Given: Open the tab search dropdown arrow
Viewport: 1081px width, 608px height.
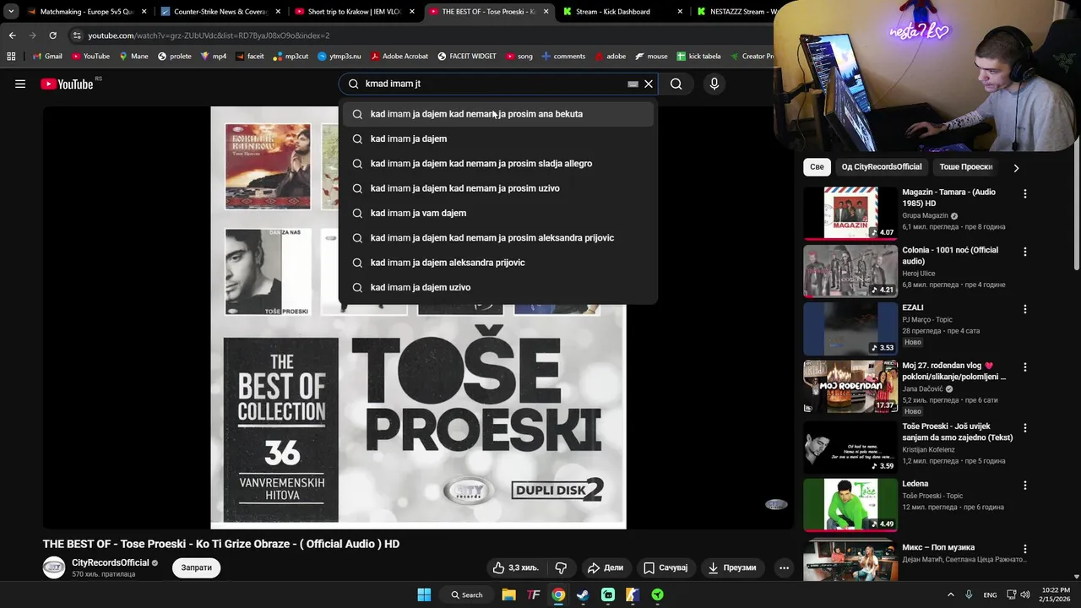Looking at the screenshot, I should click(11, 12).
